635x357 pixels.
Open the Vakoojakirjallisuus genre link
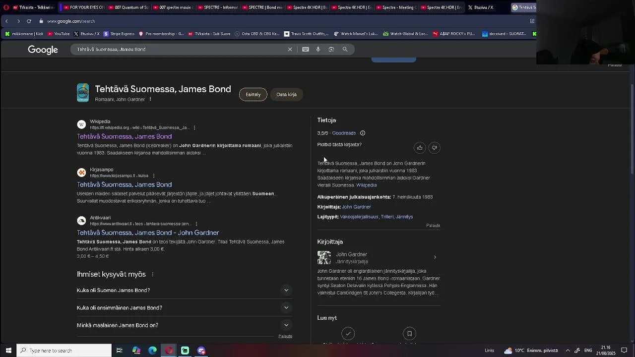click(359, 217)
